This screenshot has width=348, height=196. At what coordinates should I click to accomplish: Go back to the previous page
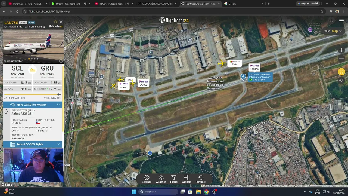point(4,11)
